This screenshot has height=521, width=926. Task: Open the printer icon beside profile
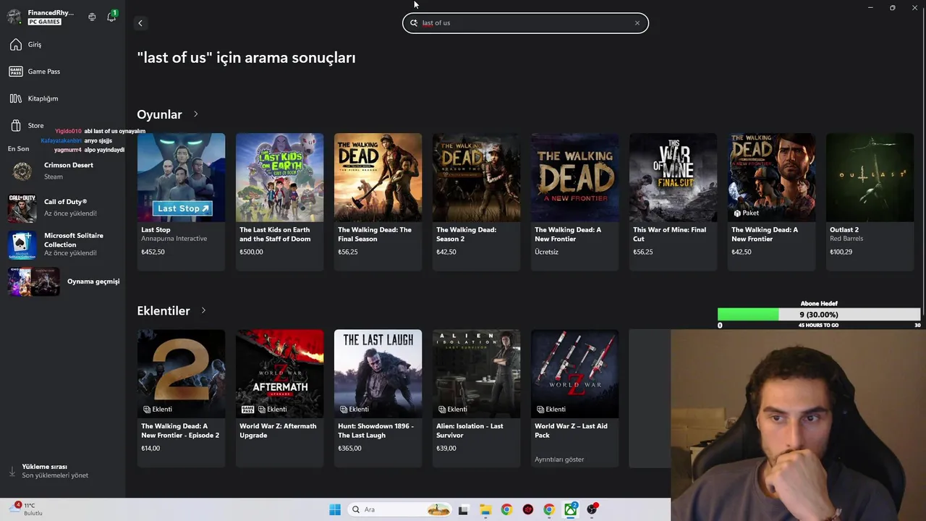(92, 17)
